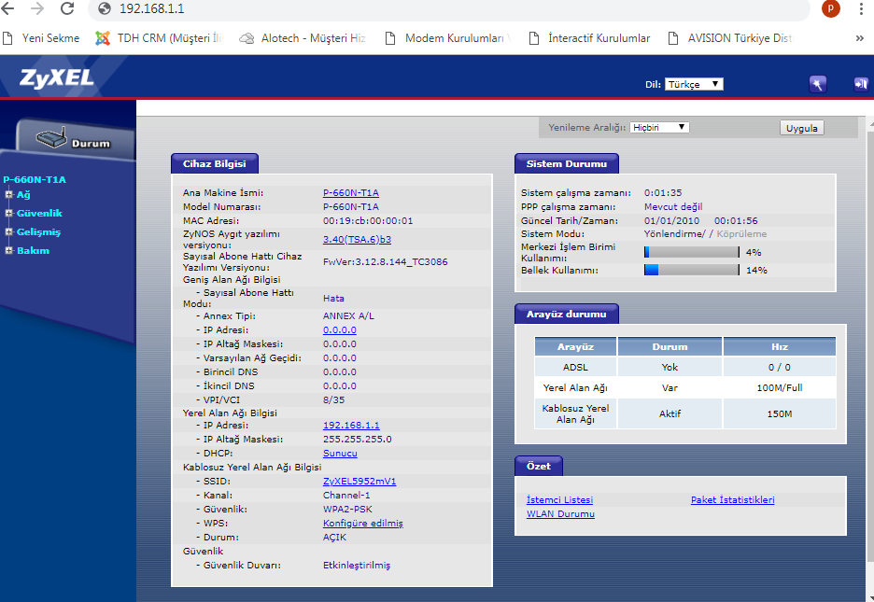Screen dimensions: 874x602
Task: Click the ANNEX A/L value
Action: (348, 316)
